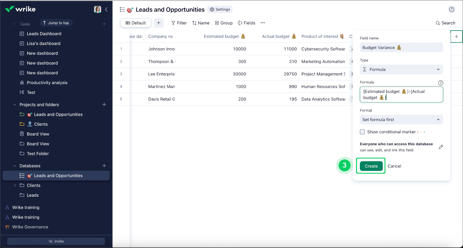Viewport: 463px width, 248px height.
Task: Expand the Clients folder under Databases
Action: pos(15,185)
